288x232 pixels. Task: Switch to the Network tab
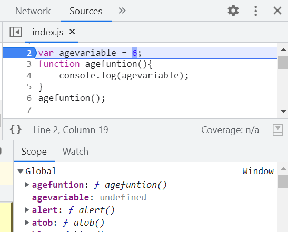(x=33, y=11)
